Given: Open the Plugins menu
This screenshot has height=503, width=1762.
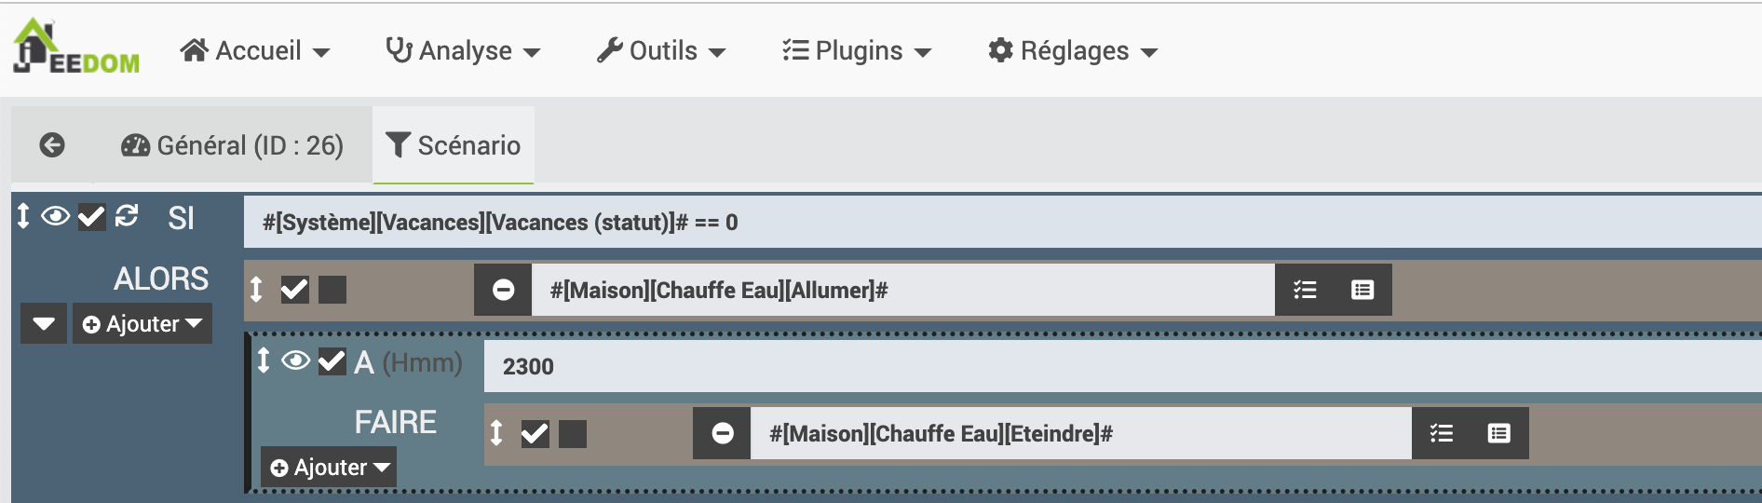Looking at the screenshot, I should coord(857,50).
